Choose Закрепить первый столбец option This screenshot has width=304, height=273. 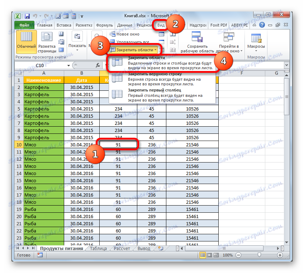162,95
